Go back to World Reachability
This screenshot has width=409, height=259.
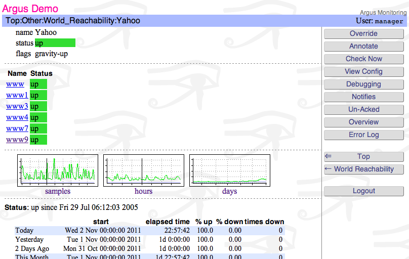point(363,169)
